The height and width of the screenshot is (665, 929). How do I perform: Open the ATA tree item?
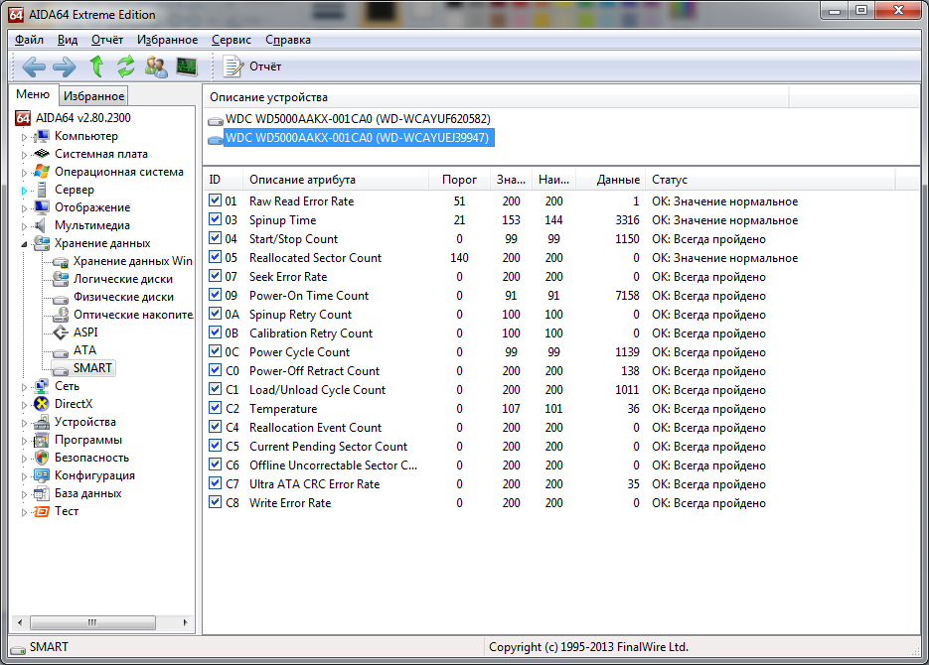(x=84, y=350)
